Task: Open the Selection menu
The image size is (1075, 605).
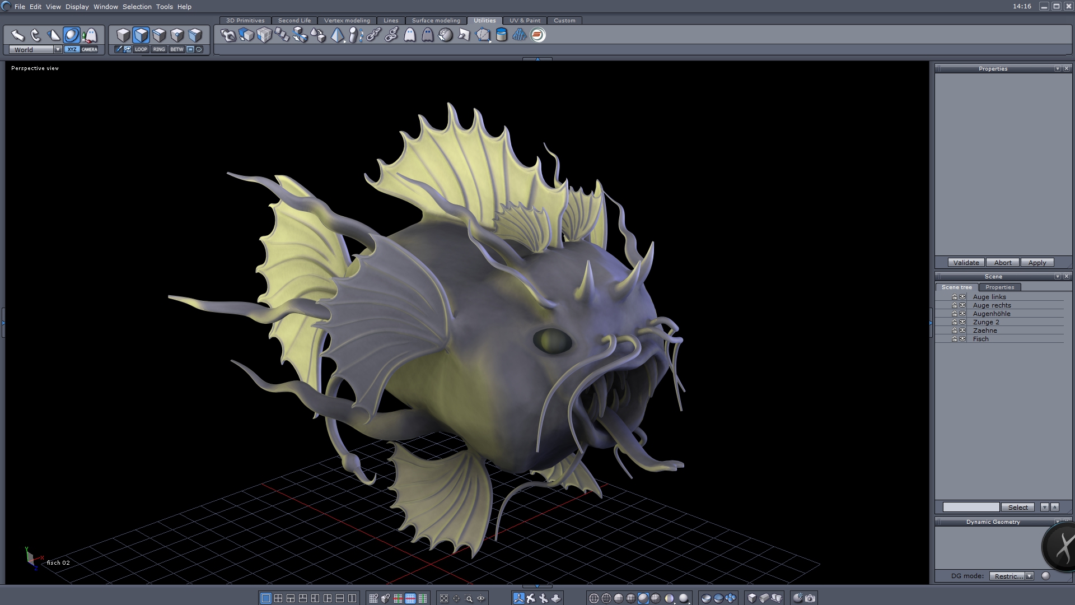Action: pyautogui.click(x=137, y=7)
